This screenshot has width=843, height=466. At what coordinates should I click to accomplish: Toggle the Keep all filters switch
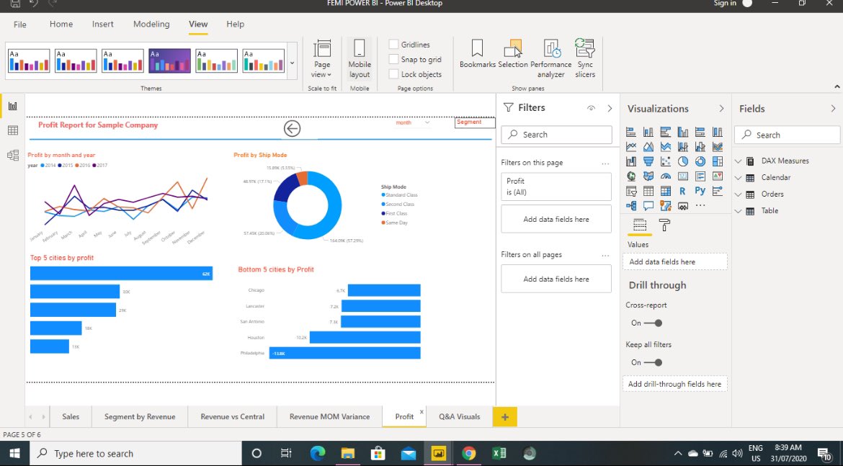pyautogui.click(x=654, y=362)
